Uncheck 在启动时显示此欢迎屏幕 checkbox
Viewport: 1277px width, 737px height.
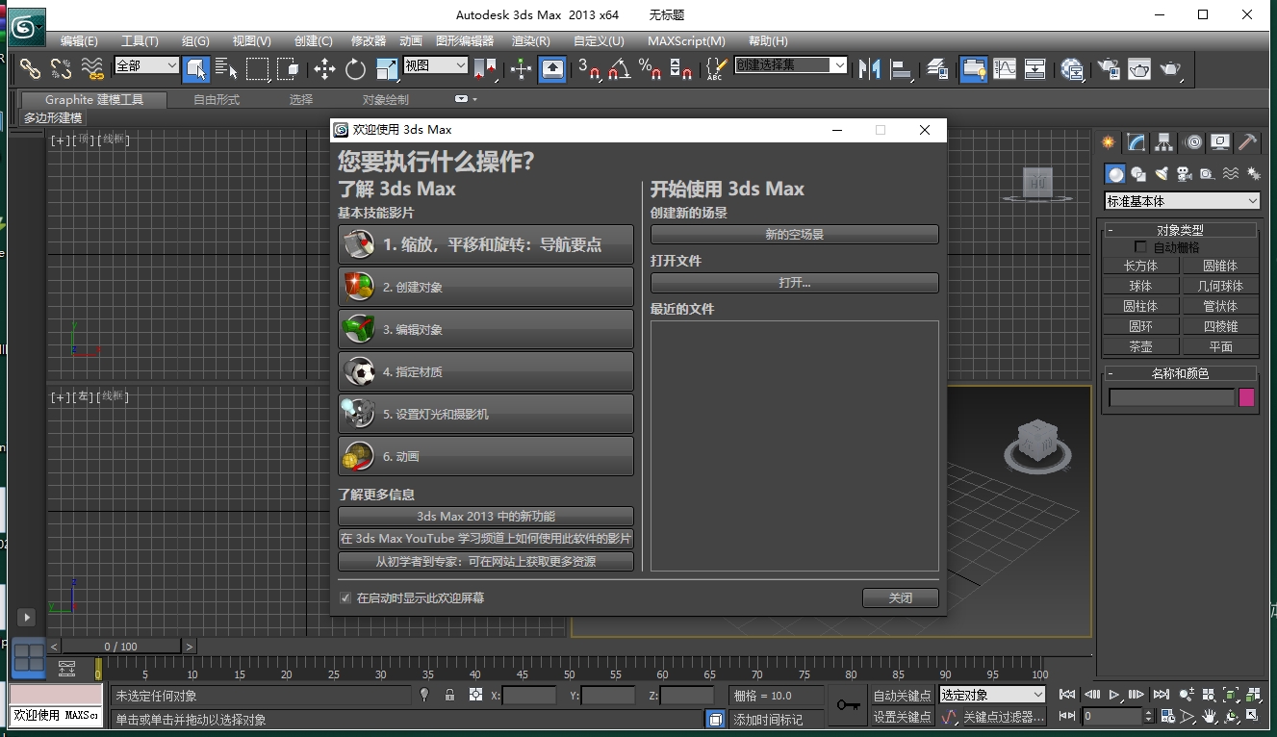pos(345,598)
